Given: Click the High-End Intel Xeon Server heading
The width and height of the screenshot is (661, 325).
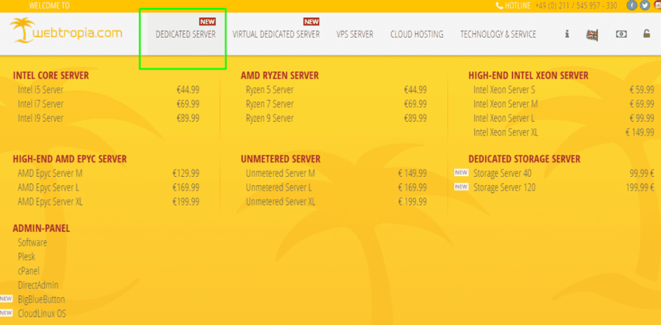Looking at the screenshot, I should 528,76.
